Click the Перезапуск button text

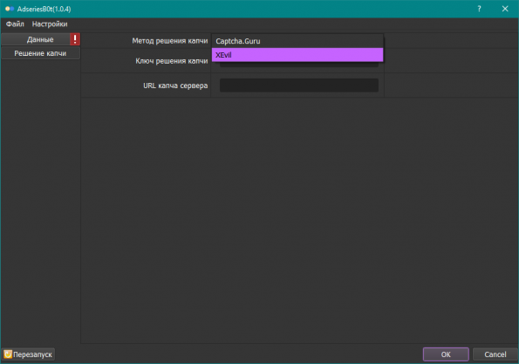pos(32,354)
